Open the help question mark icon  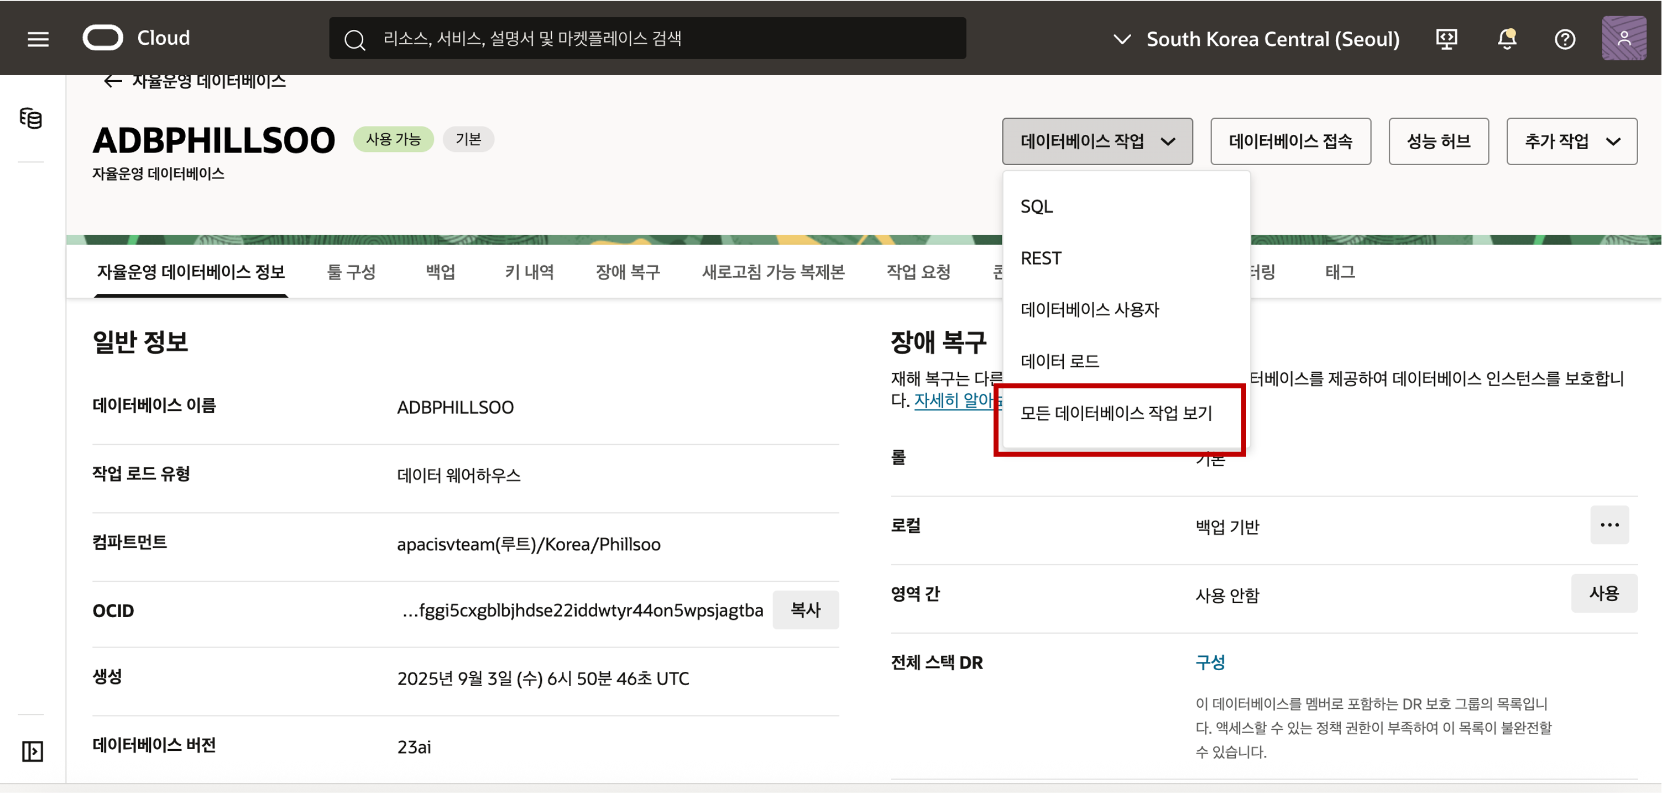1565,39
